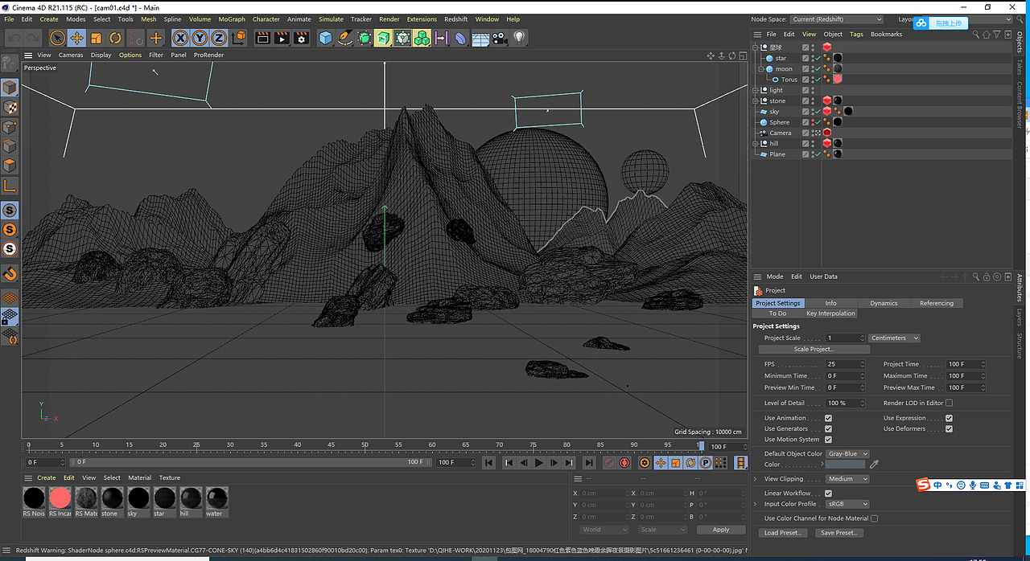Select the RS Incandescent red material thumbnail
This screenshot has height=561, width=1030.
[x=60, y=498]
